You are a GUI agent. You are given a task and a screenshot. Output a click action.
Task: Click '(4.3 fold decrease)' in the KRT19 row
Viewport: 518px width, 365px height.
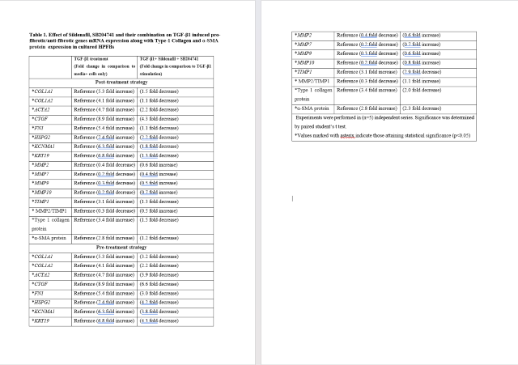click(159, 320)
